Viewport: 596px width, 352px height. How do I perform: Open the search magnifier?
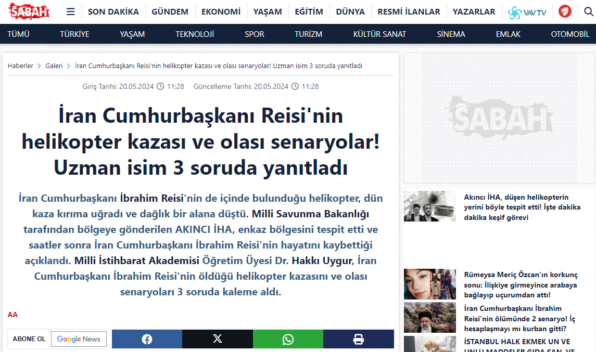pyautogui.click(x=587, y=10)
